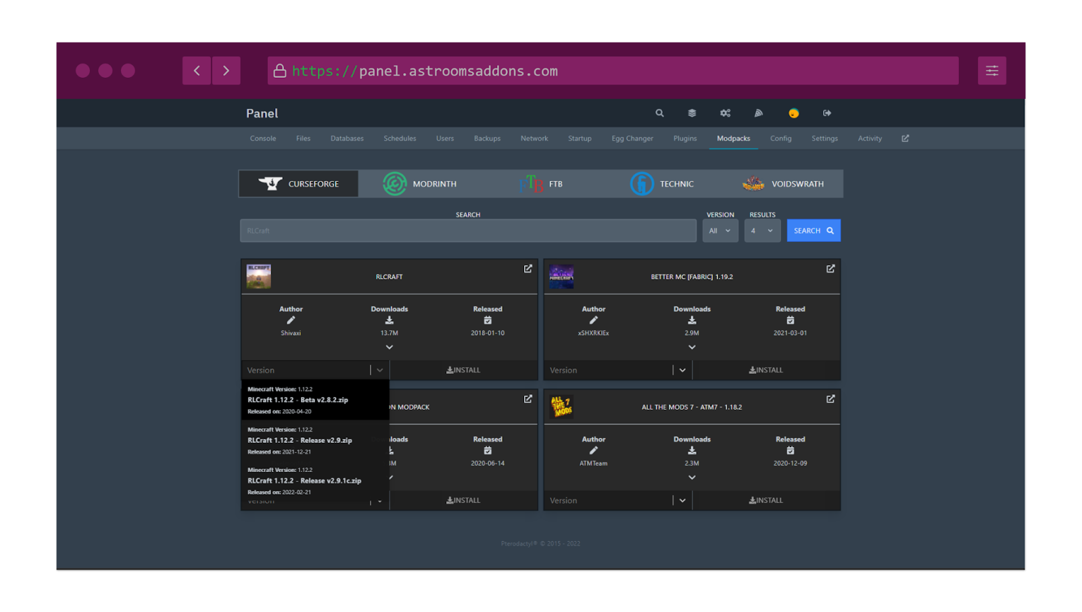Click ATM7 author pencil icon

click(x=594, y=450)
